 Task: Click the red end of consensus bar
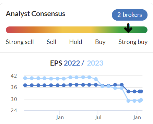9,30
